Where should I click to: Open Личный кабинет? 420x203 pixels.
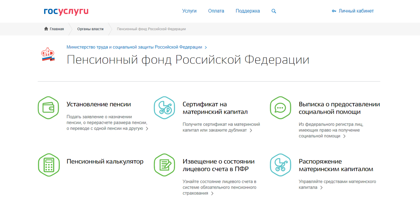point(356,11)
